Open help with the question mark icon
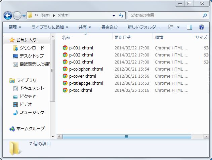The width and height of the screenshot is (212, 160). [x=202, y=27]
